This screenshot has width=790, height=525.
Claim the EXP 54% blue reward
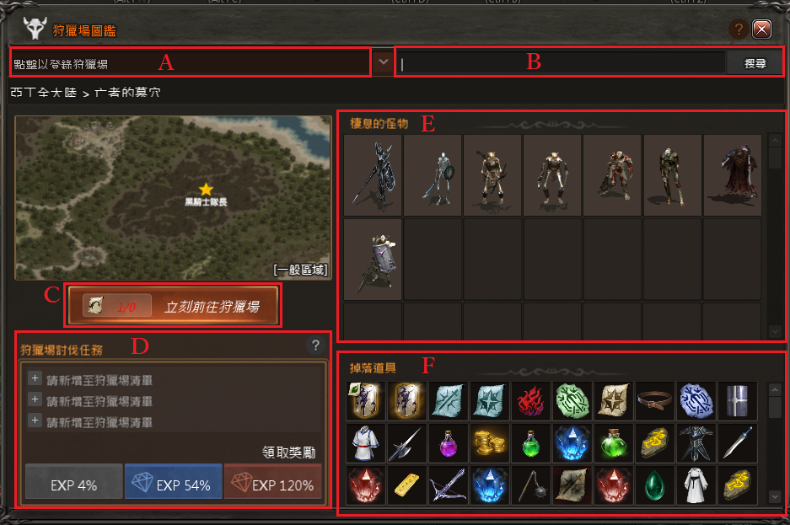pyautogui.click(x=174, y=482)
